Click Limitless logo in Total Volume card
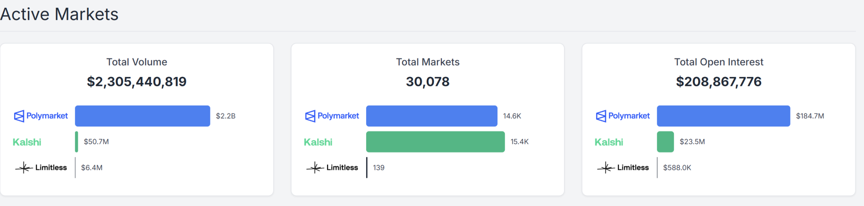Image resolution: width=864 pixels, height=206 pixels. pyautogui.click(x=41, y=168)
